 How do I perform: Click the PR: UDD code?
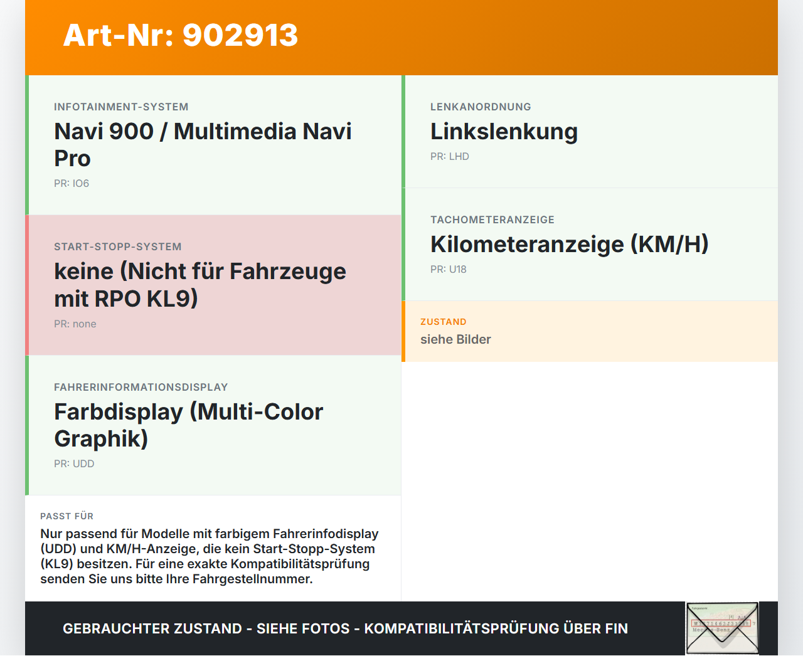(x=74, y=464)
